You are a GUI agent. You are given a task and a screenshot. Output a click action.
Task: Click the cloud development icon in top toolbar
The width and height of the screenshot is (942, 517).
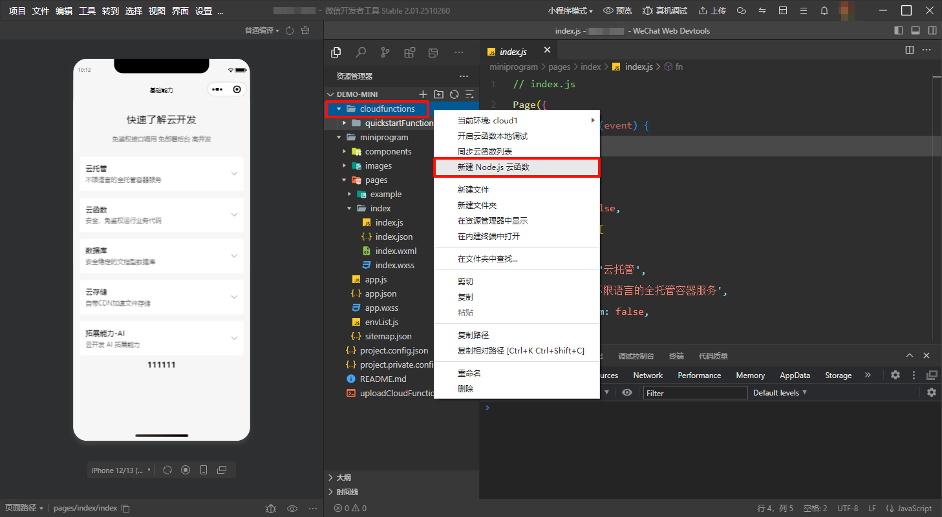(x=742, y=11)
